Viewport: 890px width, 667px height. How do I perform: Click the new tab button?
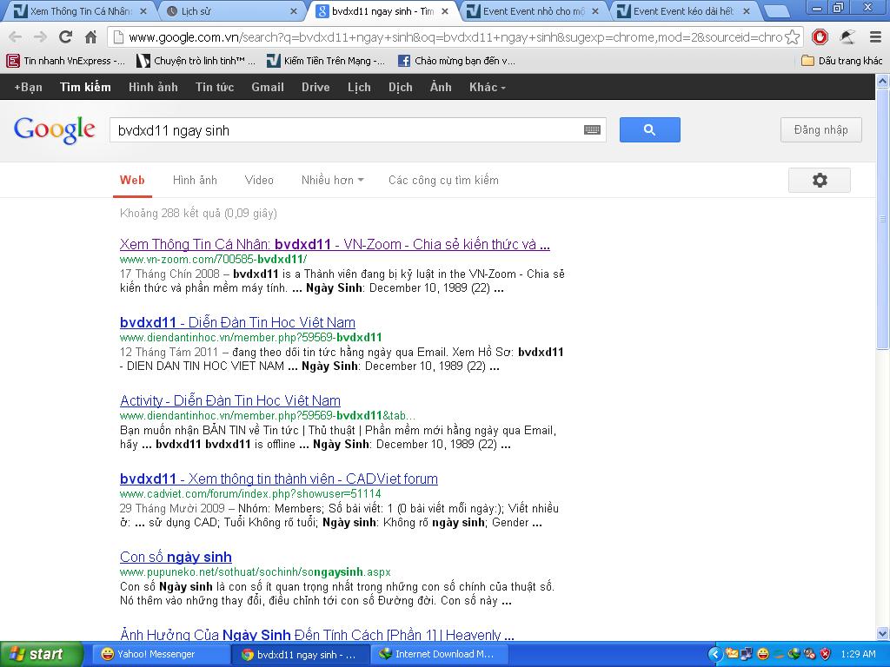(x=776, y=11)
